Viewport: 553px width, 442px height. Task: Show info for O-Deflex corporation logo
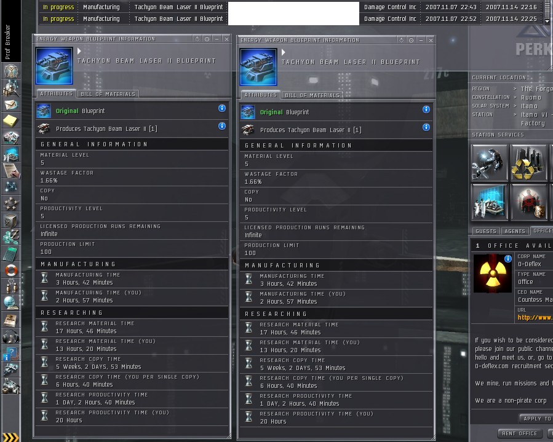coord(508,259)
